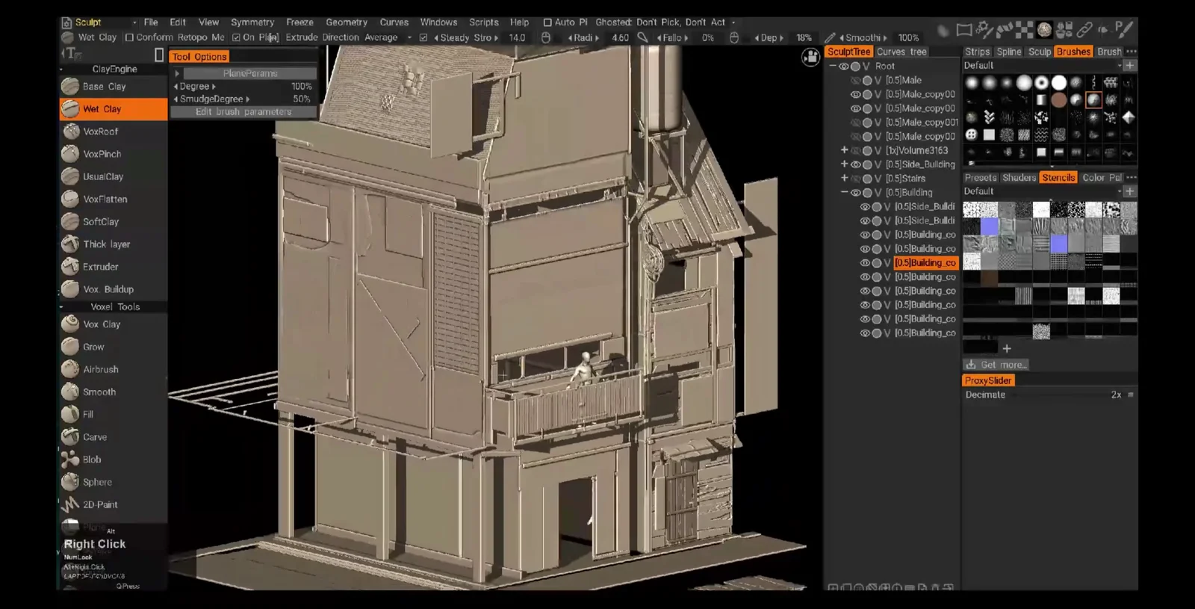Select the Vox Buildup tool
The height and width of the screenshot is (609, 1195).
(x=113, y=289)
